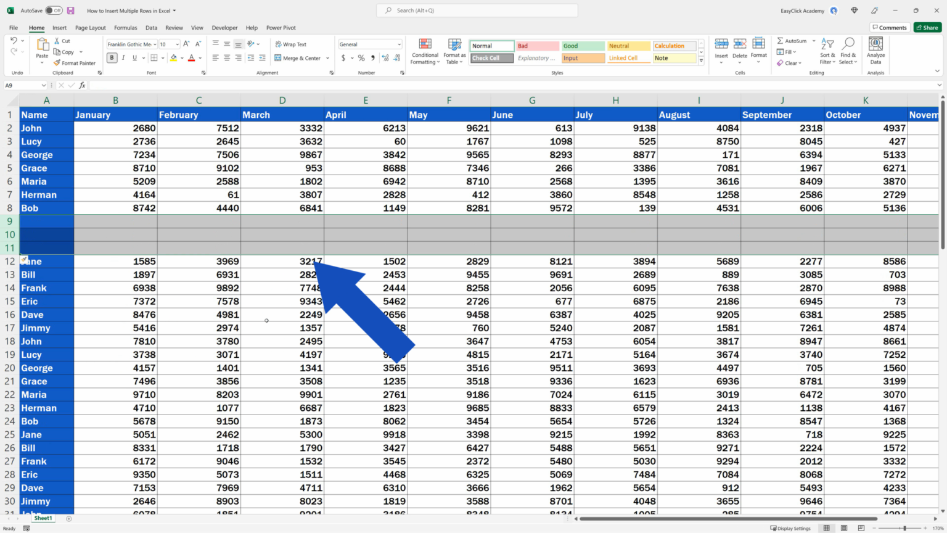947x533 pixels.
Task: Switch to the Developer ribbon tab
Action: (224, 28)
